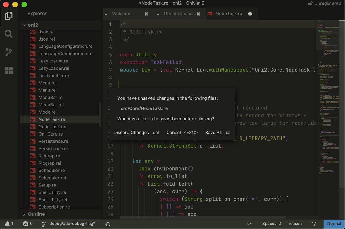
Task: Click the reason language mode indicator
Action: (295, 224)
